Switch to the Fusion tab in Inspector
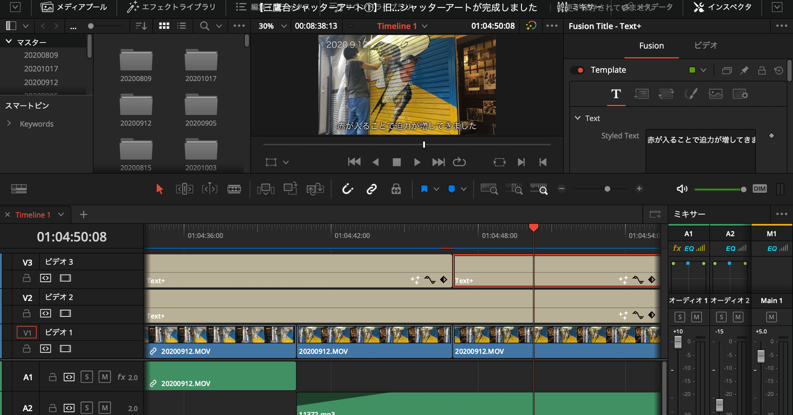The image size is (793, 415). 651,46
